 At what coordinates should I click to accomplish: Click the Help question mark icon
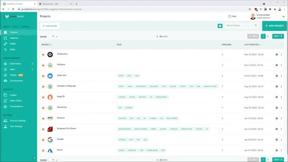coord(229,16)
